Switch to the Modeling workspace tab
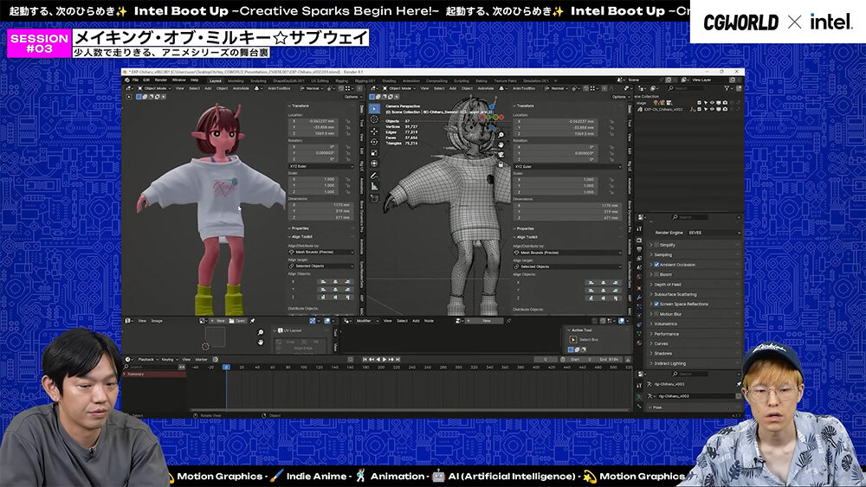The width and height of the screenshot is (866, 487). tap(236, 80)
